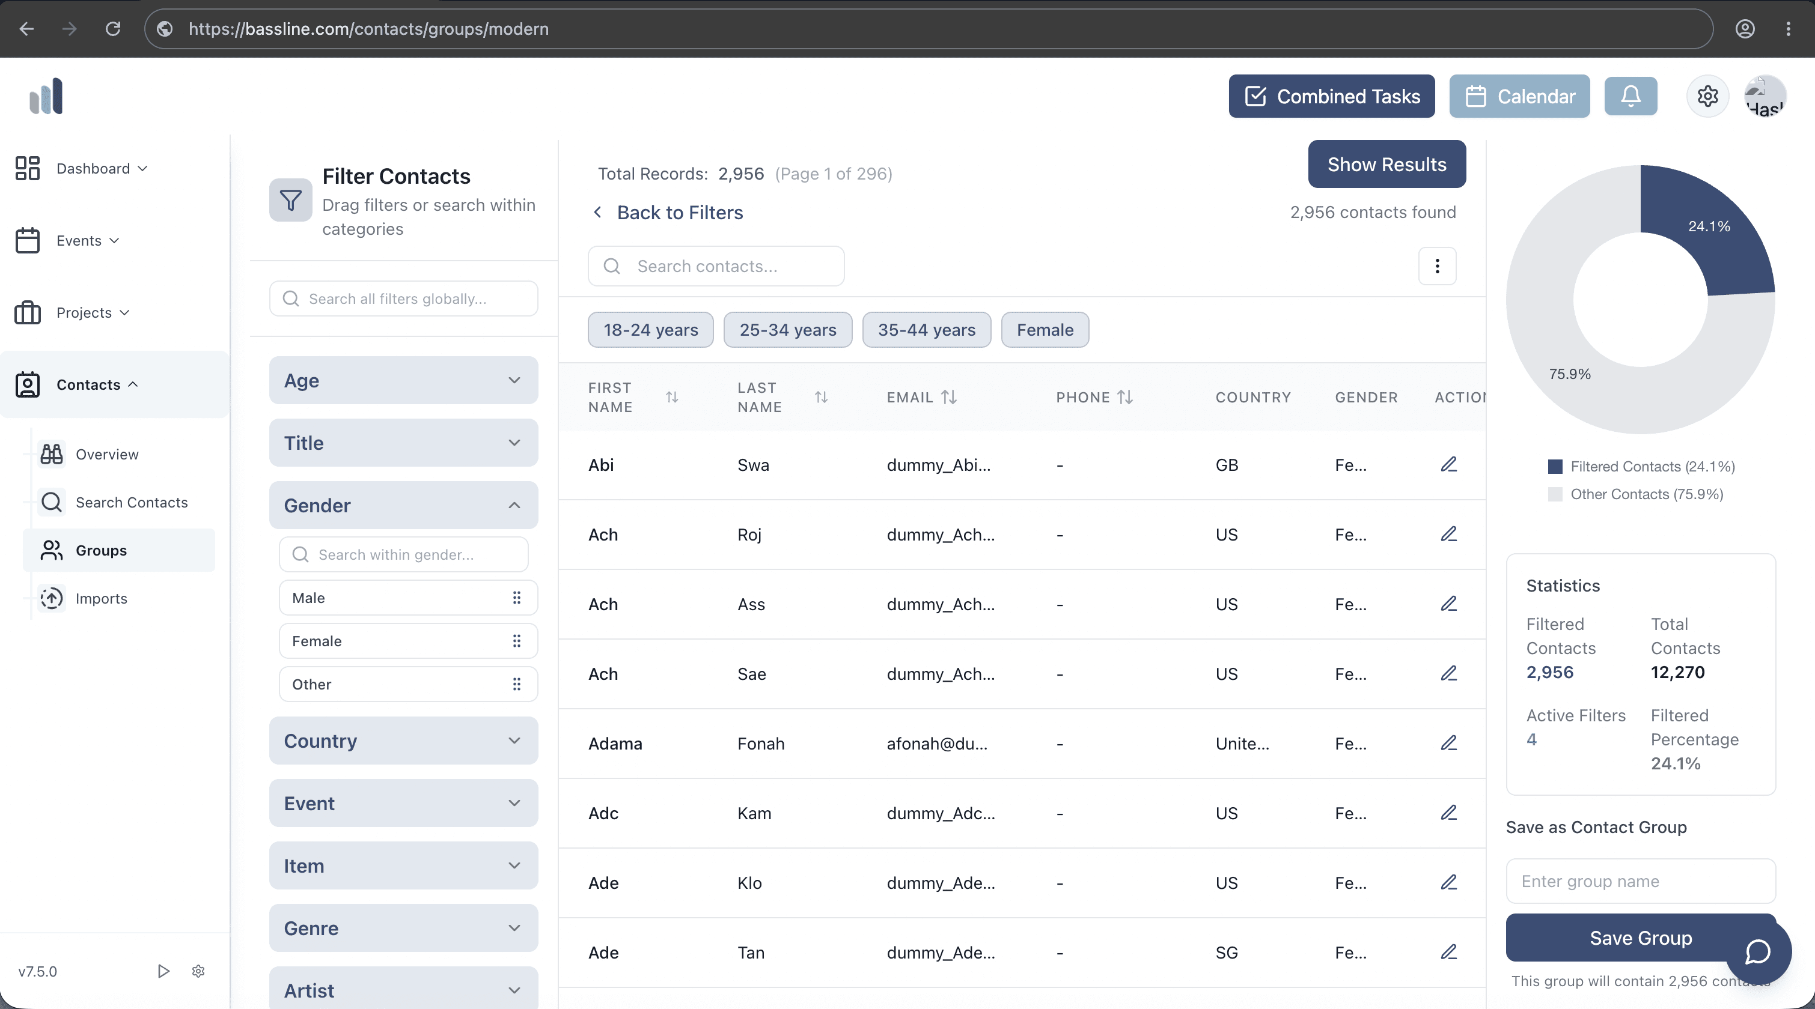1815x1009 pixels.
Task: Click the drag handle on Other filter
Action: tap(516, 683)
